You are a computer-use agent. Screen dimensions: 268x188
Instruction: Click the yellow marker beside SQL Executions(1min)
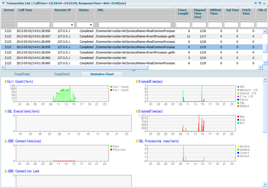point(5,111)
